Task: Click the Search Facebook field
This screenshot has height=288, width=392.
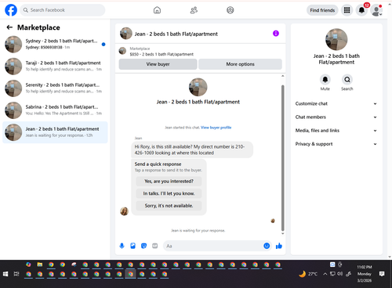Action: pyautogui.click(x=63, y=10)
